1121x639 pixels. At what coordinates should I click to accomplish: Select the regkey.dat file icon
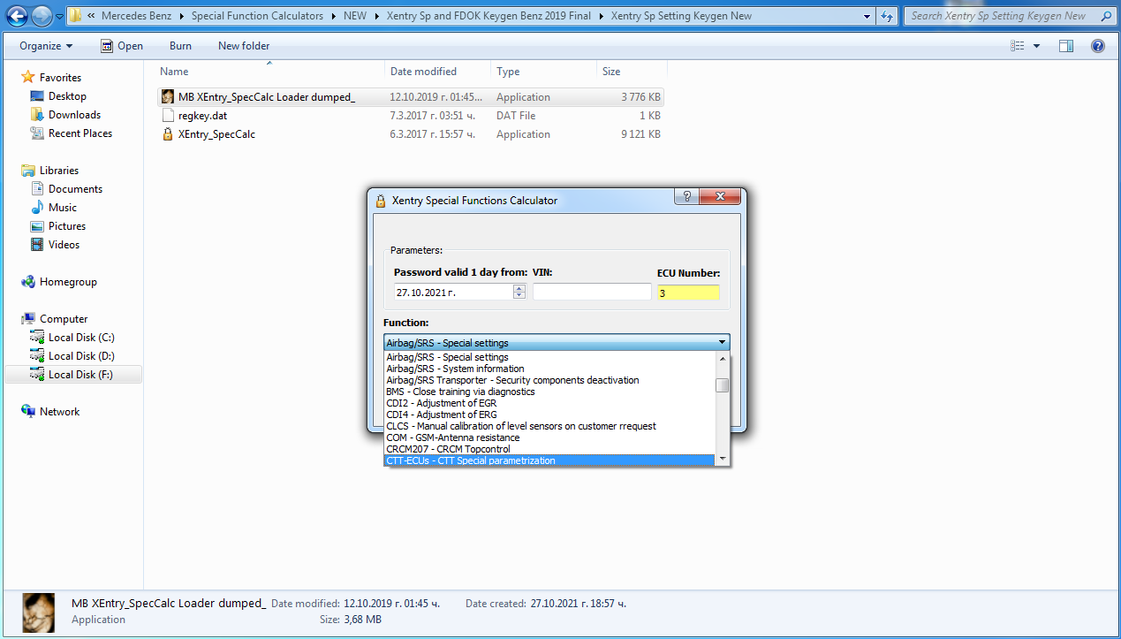(x=168, y=116)
